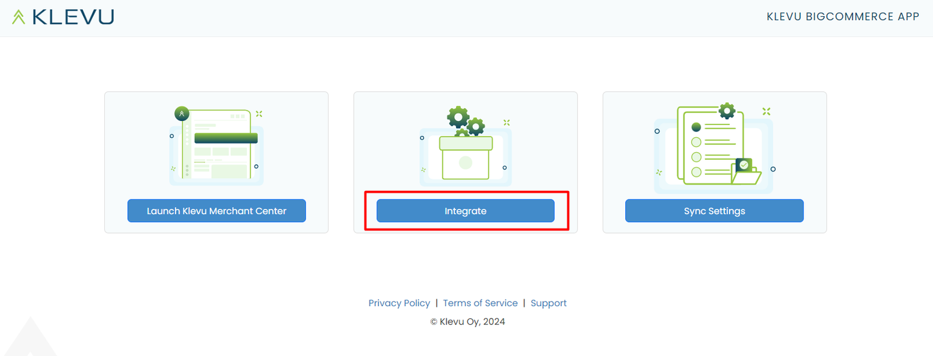This screenshot has width=933, height=356.
Task: Click the round Klevu badge on dashboard illustration
Action: pos(182,114)
